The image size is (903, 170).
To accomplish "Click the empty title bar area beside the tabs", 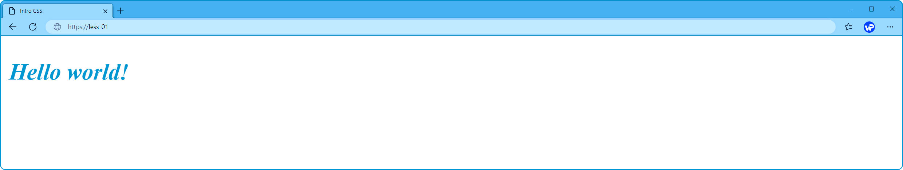I will pos(473,9).
